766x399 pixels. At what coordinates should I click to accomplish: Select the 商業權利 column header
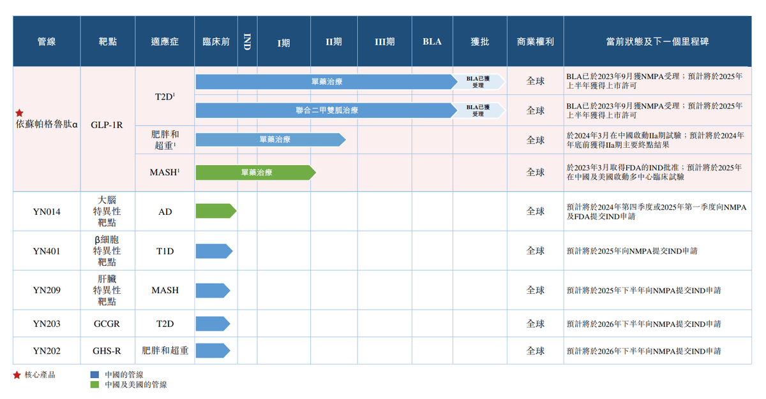(x=535, y=41)
